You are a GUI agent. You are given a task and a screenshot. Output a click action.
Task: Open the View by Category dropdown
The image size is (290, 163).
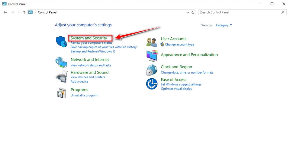224,25
